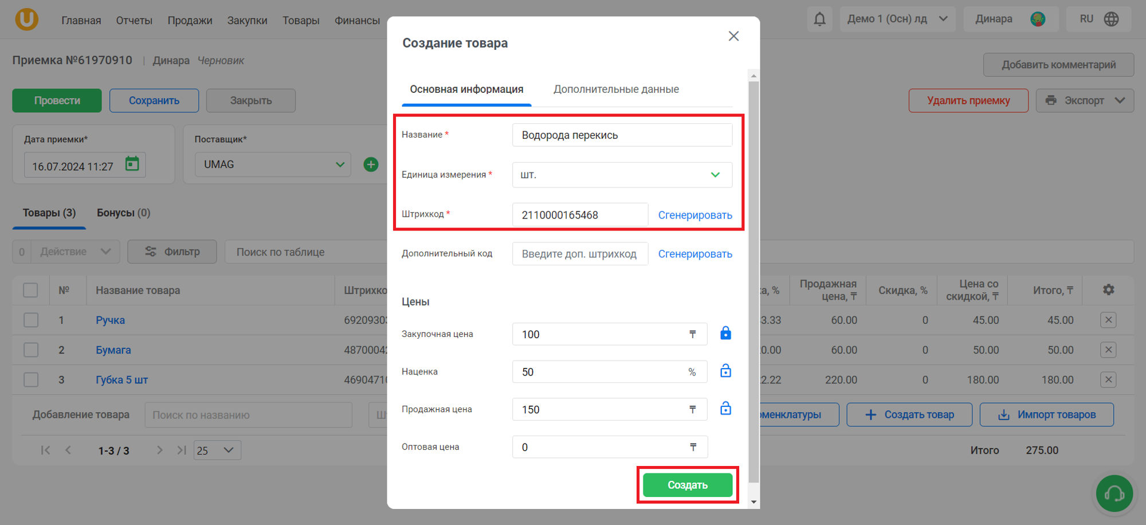Click the Сохранить button
This screenshot has height=525, width=1146.
tap(154, 100)
